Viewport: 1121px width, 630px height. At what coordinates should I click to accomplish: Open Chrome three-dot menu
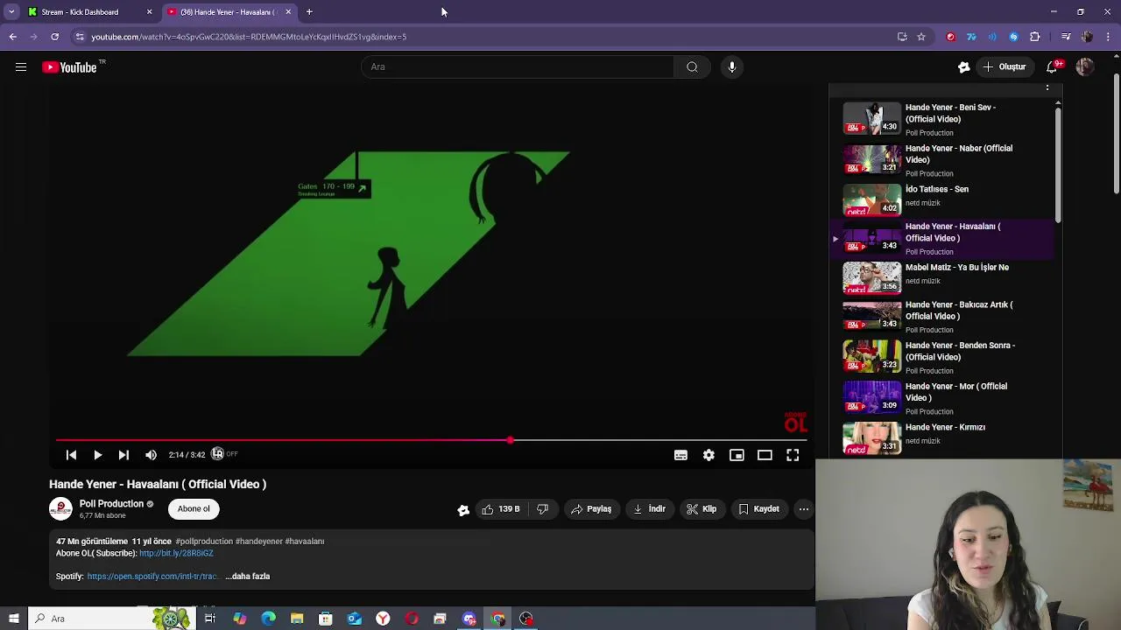point(1109,37)
